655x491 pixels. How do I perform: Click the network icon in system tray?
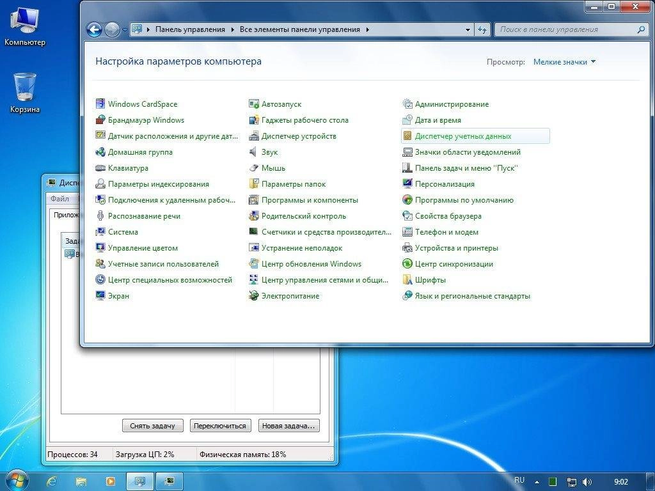[571, 482]
